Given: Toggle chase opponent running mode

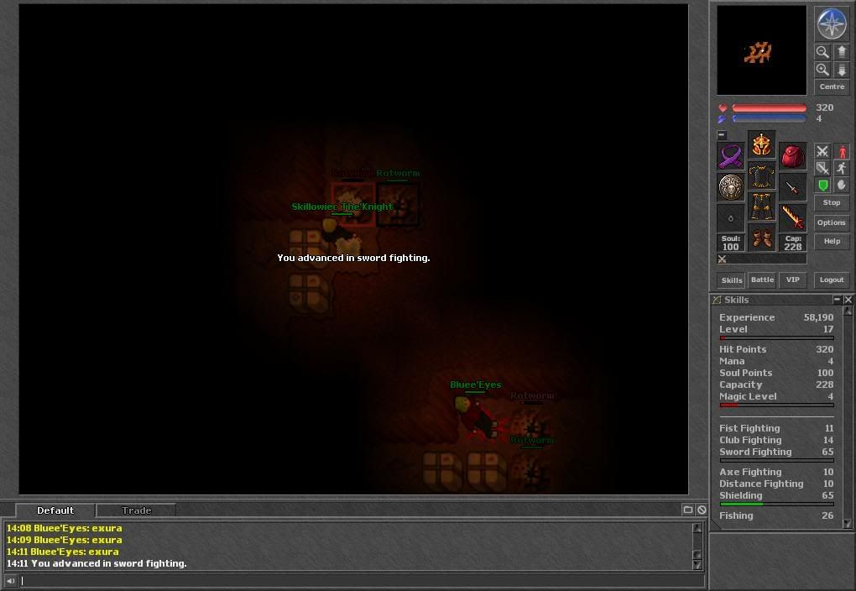Looking at the screenshot, I should [x=842, y=168].
